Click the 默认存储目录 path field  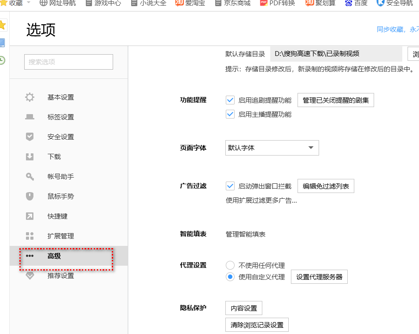(336, 54)
